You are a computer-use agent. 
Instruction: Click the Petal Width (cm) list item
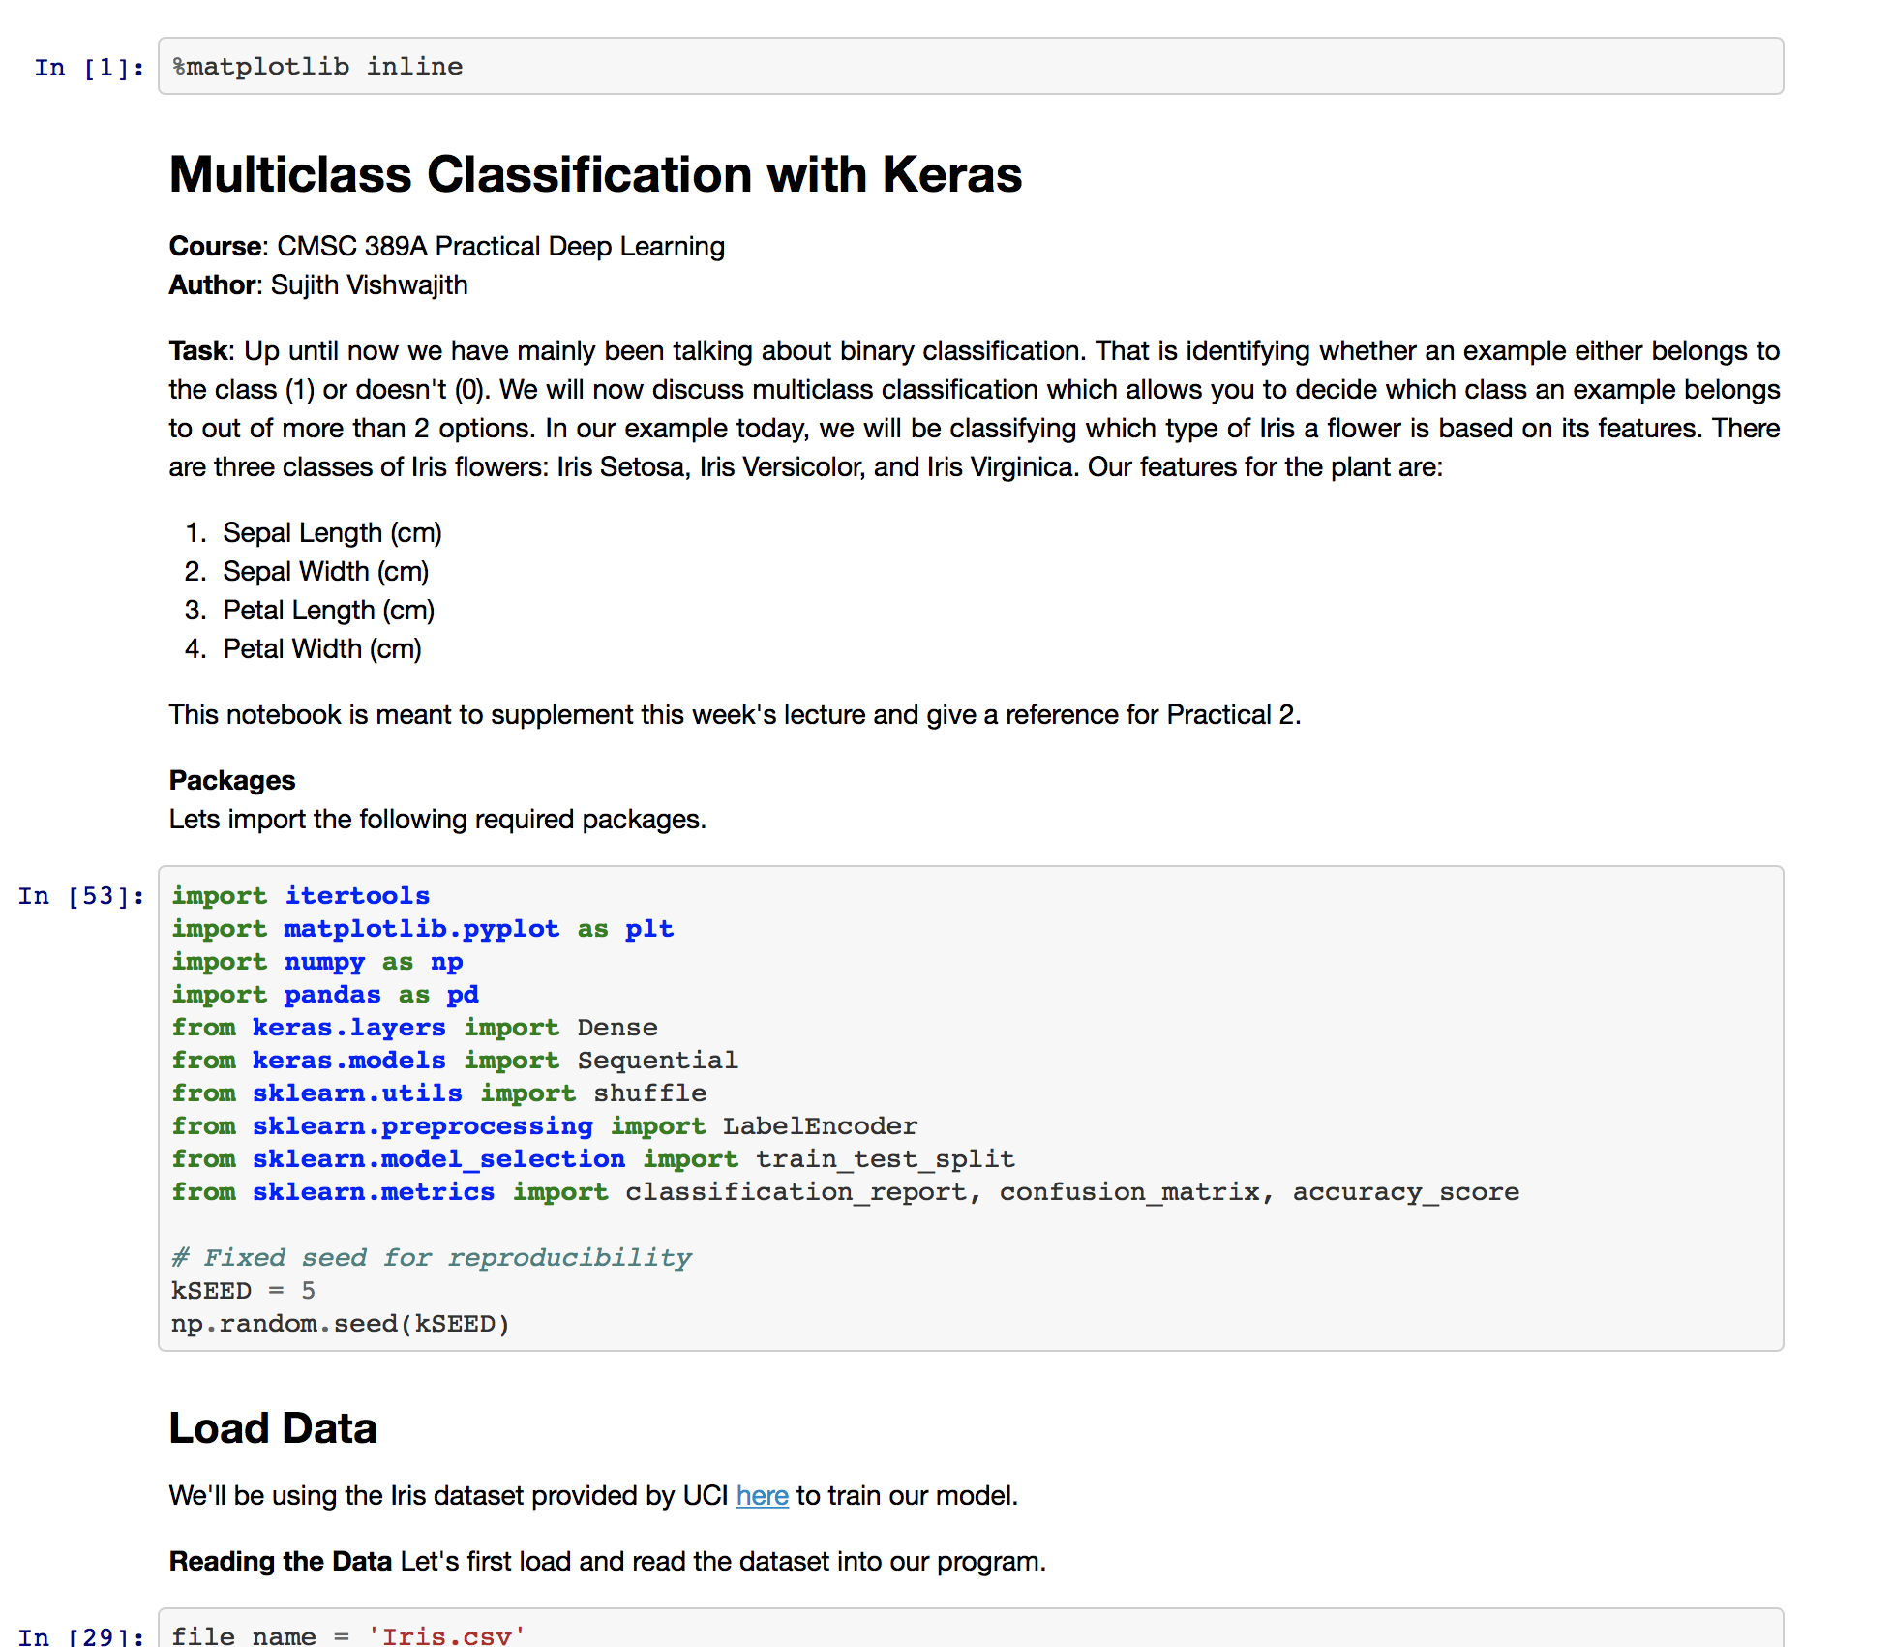[x=321, y=649]
